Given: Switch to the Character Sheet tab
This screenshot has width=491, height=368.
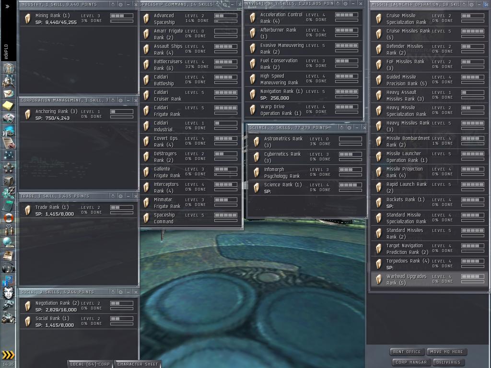Looking at the screenshot, I should (138, 364).
